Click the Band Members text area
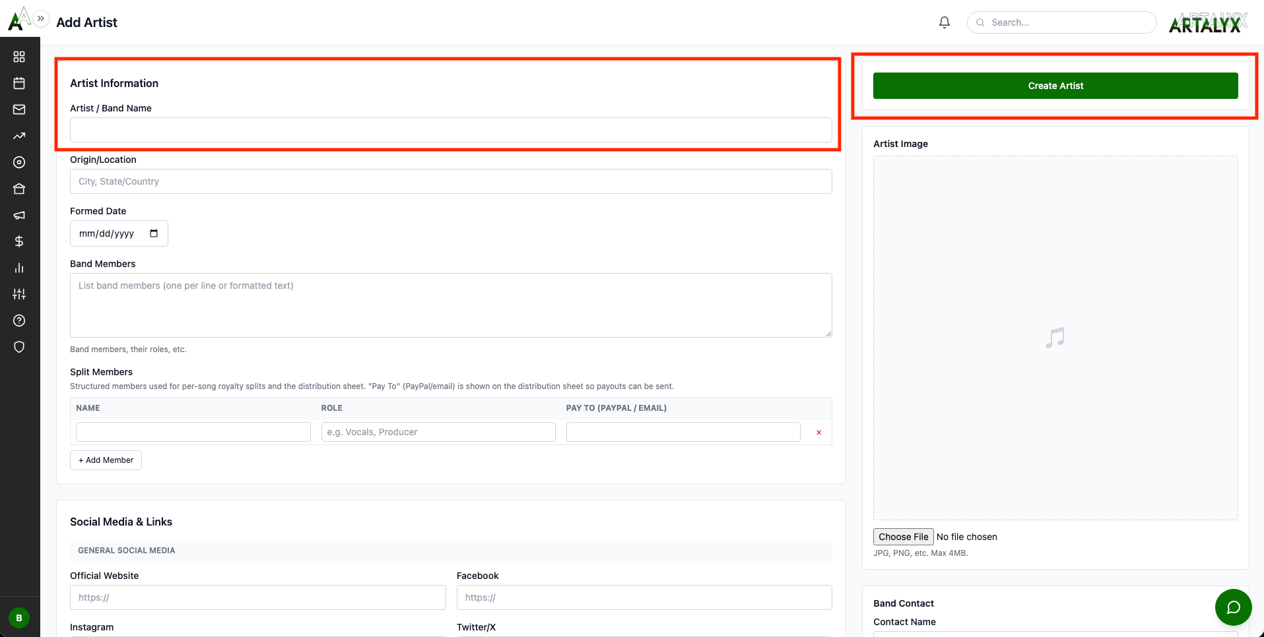The image size is (1264, 637). (x=451, y=305)
